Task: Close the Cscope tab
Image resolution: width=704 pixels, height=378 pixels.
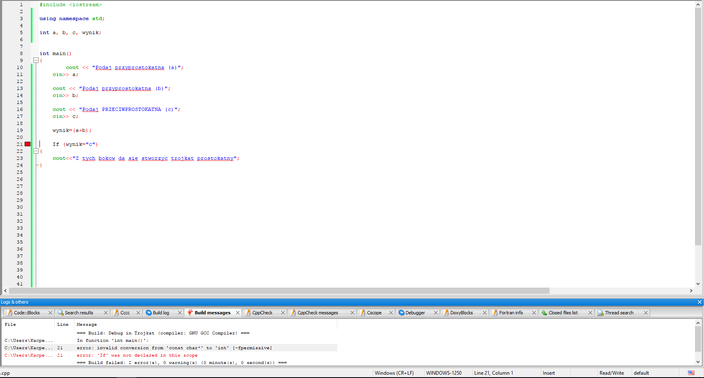Action: point(391,313)
